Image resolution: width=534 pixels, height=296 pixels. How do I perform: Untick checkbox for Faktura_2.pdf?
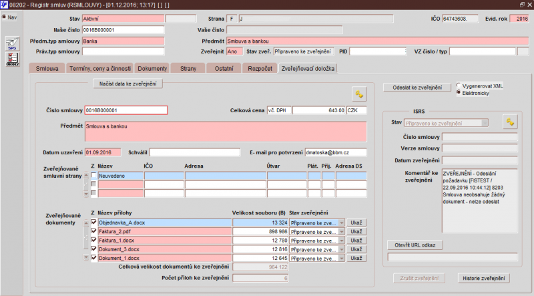[93, 231]
